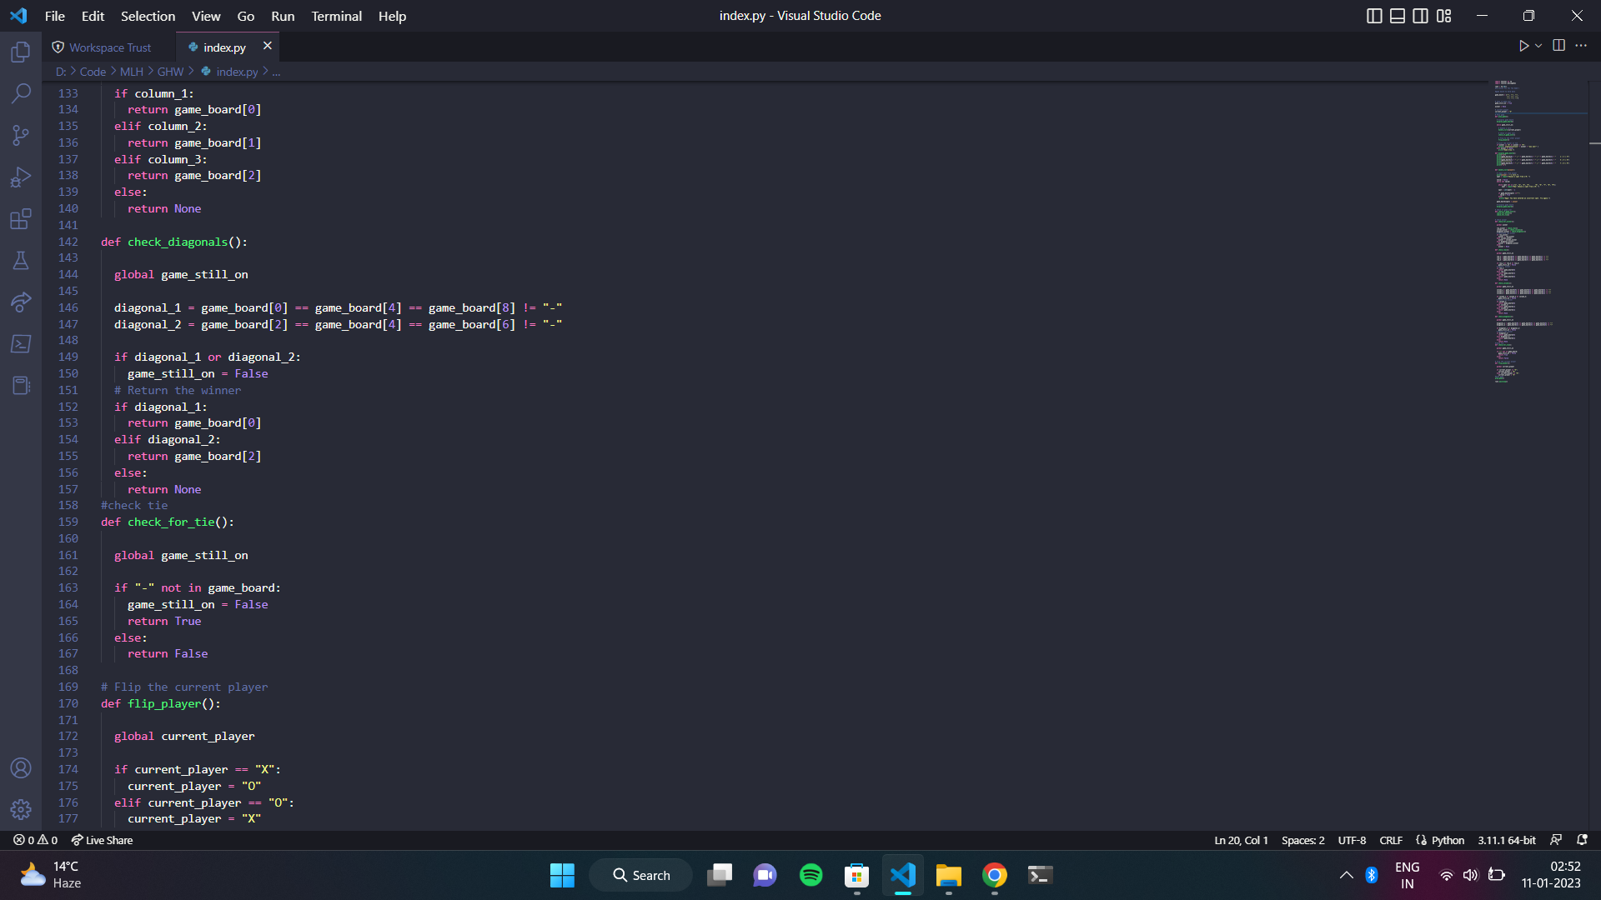Open the Source Control view

(21, 135)
